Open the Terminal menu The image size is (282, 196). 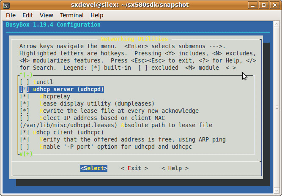(x=71, y=16)
